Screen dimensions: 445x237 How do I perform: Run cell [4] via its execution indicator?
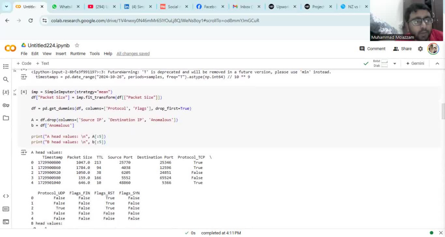[x=24, y=92]
